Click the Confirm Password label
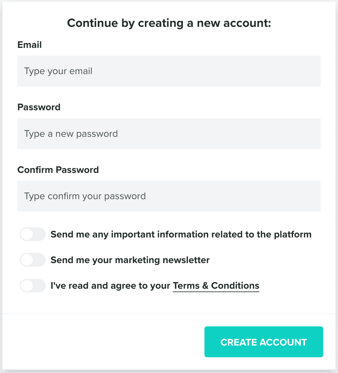Screen dimensions: 338x373 [x=58, y=170]
